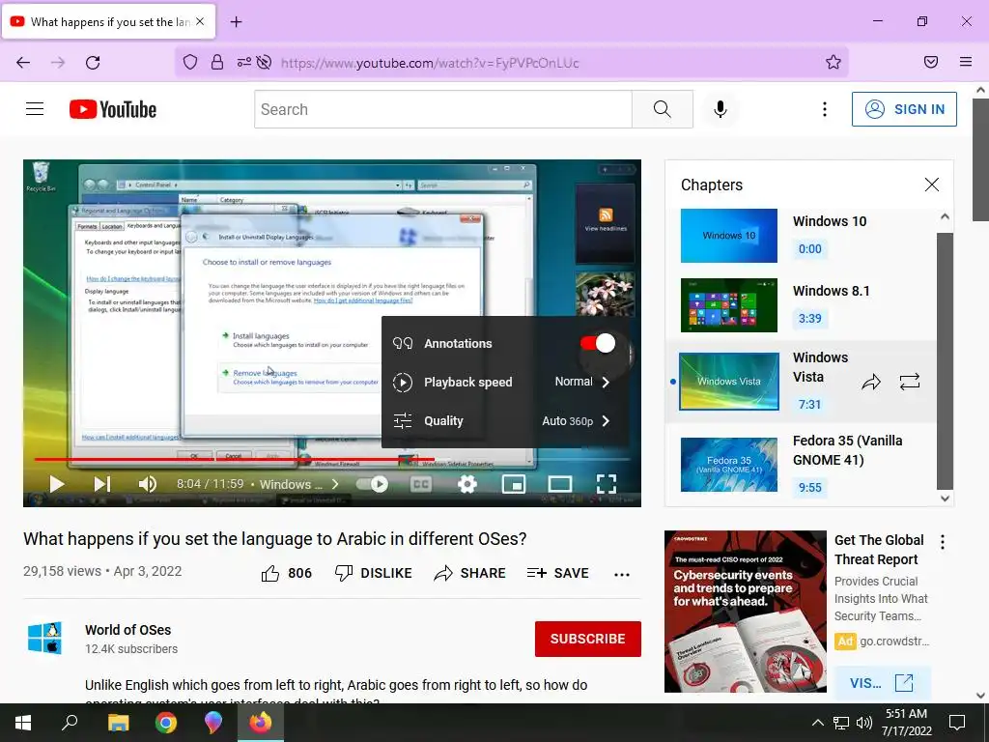The height and width of the screenshot is (742, 989).
Task: Open the YouTube hamburger guide menu
Action: (35, 109)
